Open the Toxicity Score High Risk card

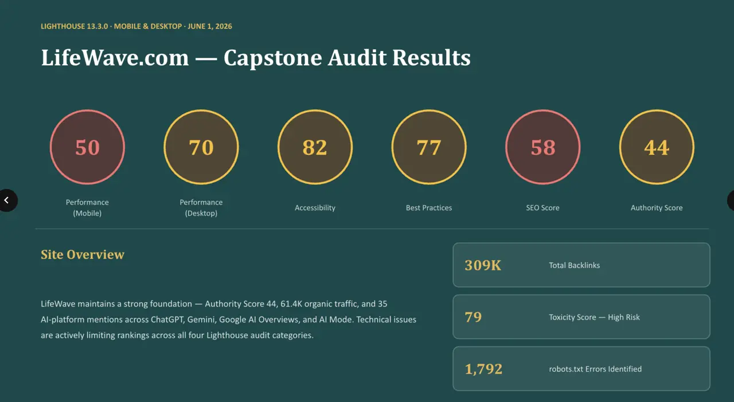(581, 317)
